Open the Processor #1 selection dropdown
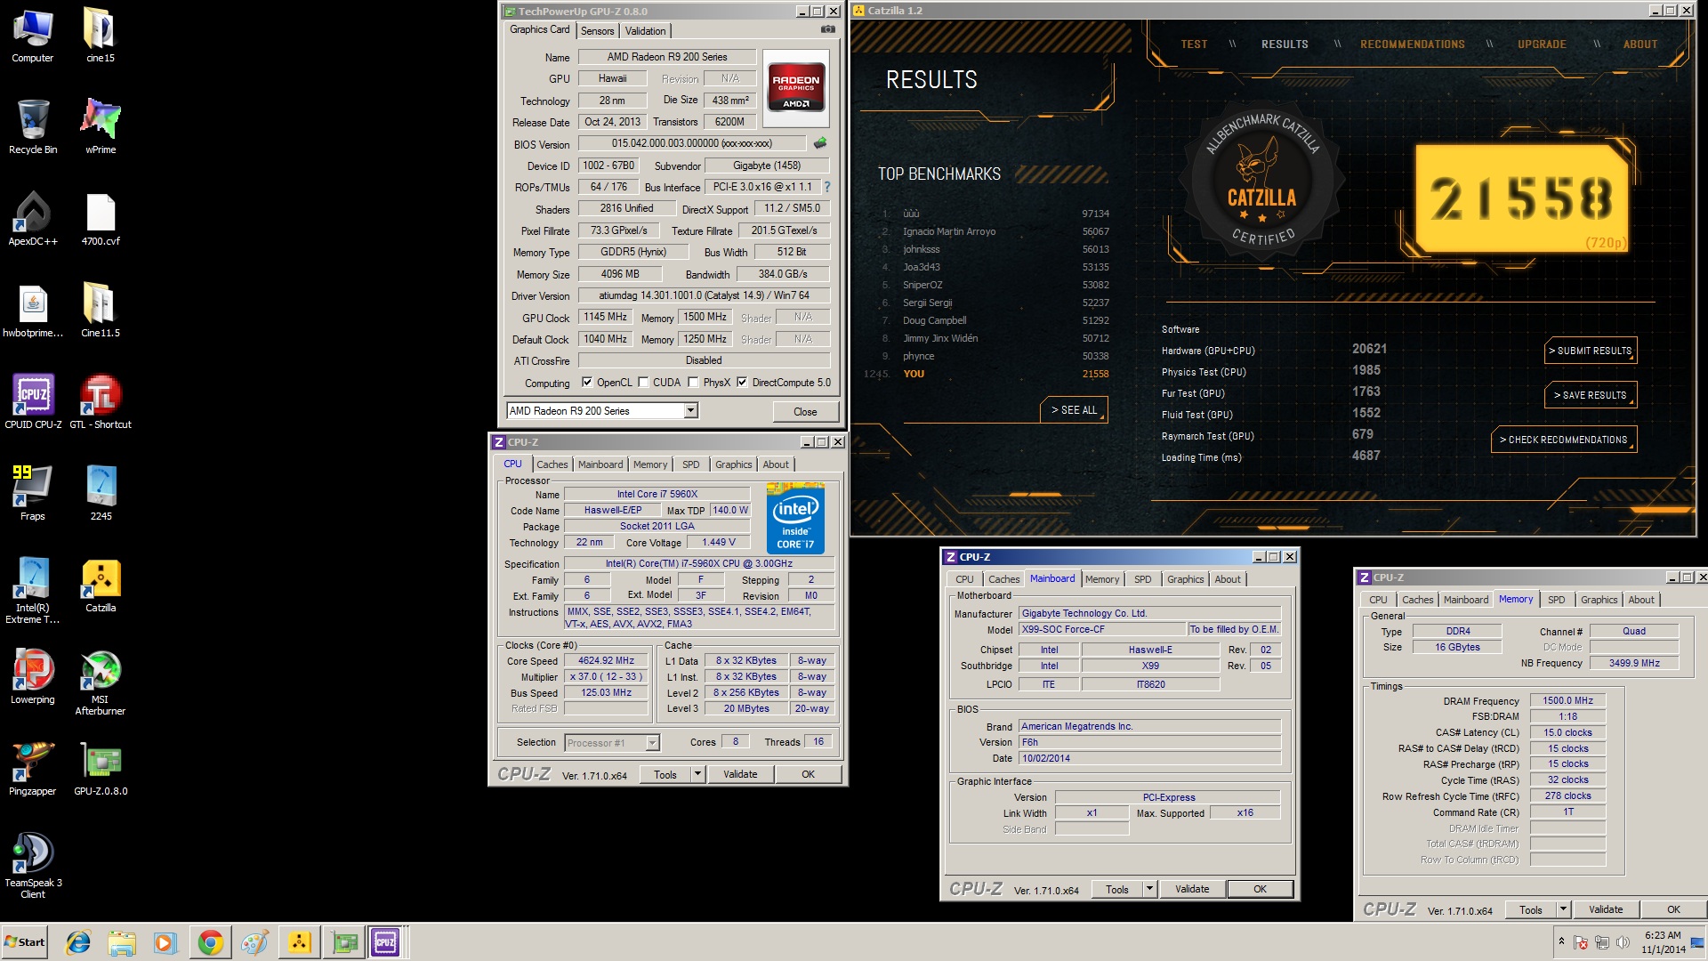 pyautogui.click(x=652, y=742)
